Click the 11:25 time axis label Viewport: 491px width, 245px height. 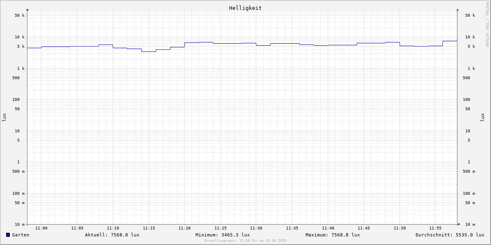(x=221, y=228)
